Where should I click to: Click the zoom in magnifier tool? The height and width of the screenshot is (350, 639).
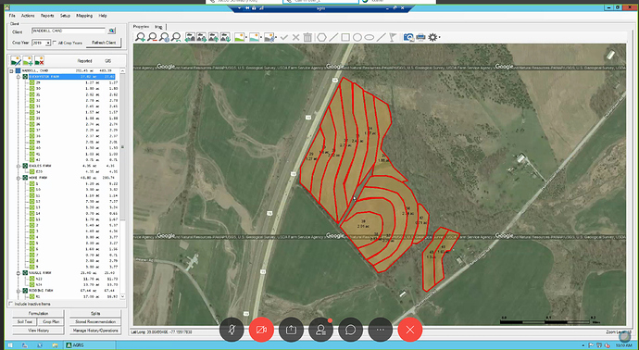[141, 37]
